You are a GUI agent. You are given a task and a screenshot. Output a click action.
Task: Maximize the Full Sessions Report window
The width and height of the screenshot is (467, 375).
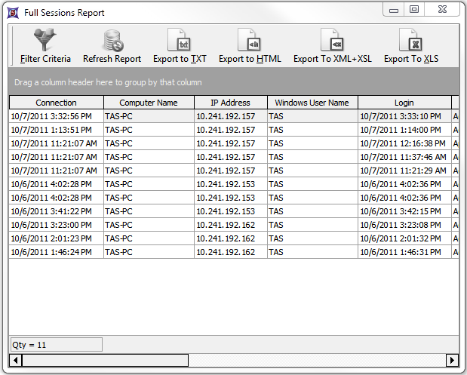pos(414,9)
